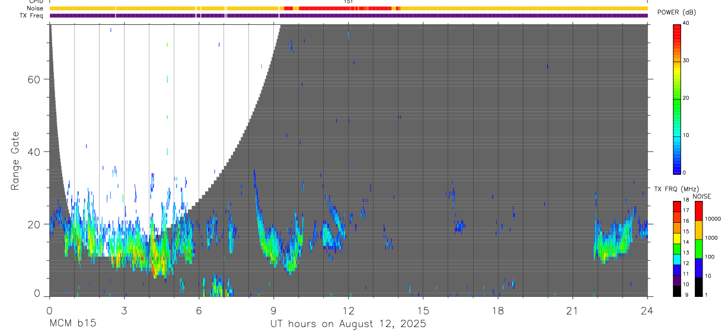Select the 15 tick on UT hours axis

pos(423,311)
